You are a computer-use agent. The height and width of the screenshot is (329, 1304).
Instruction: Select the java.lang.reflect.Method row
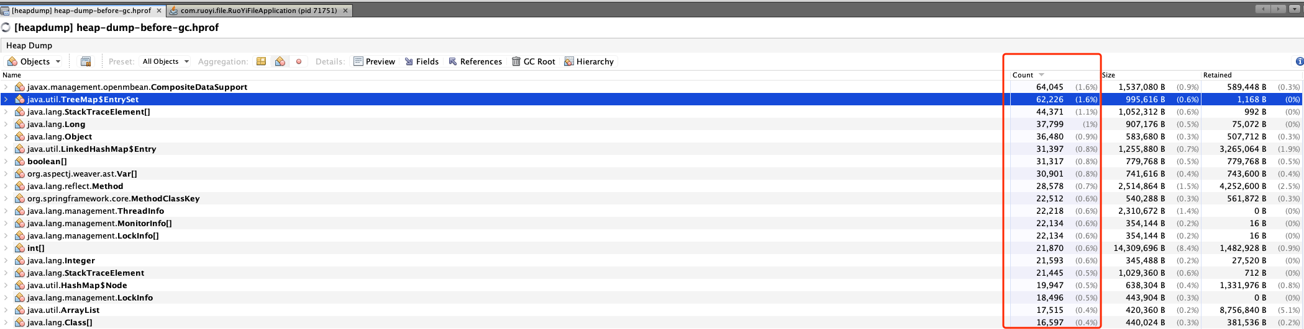[75, 186]
